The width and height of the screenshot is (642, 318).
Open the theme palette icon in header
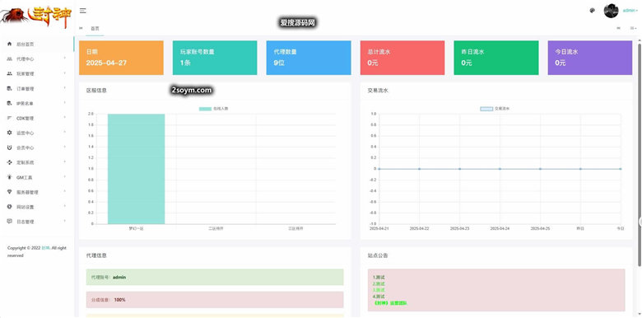[x=592, y=11]
